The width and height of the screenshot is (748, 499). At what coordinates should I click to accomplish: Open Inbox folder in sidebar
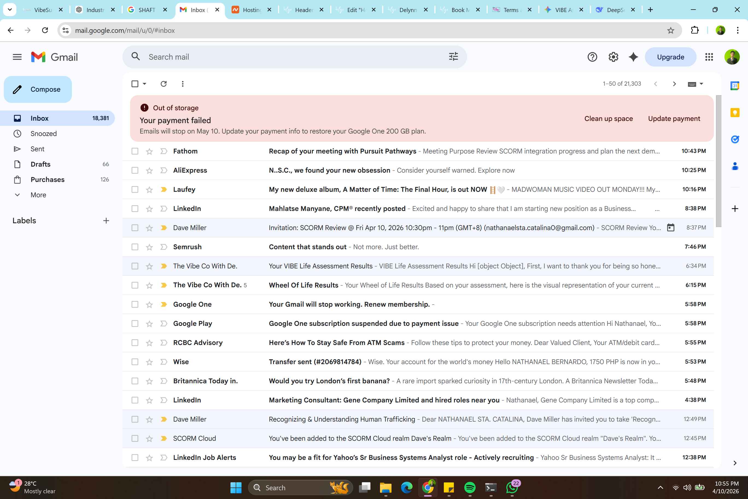pyautogui.click(x=57, y=118)
